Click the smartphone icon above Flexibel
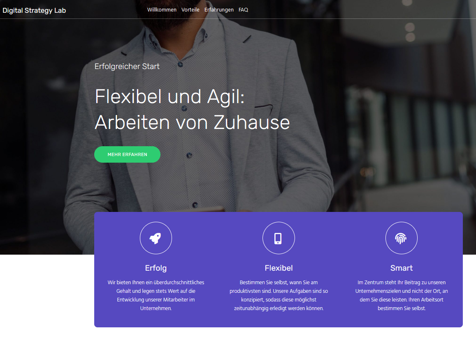Image resolution: width=476 pixels, height=345 pixels. point(279,238)
